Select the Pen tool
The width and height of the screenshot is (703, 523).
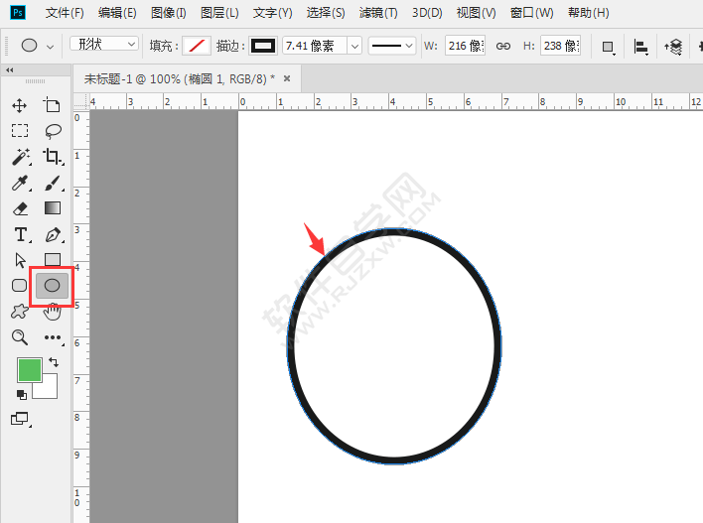click(53, 234)
